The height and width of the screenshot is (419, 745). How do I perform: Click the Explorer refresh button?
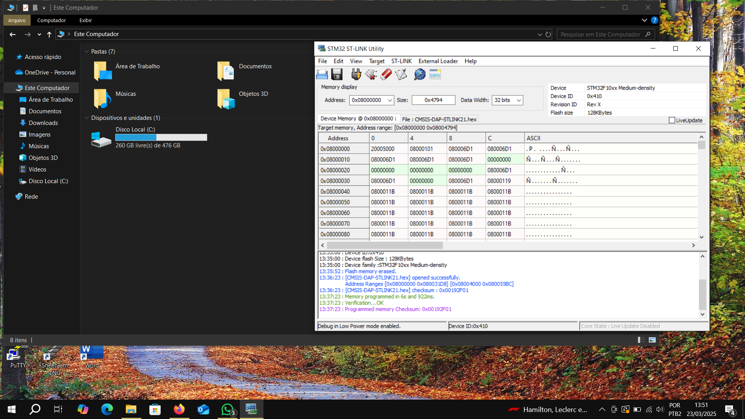click(x=548, y=34)
